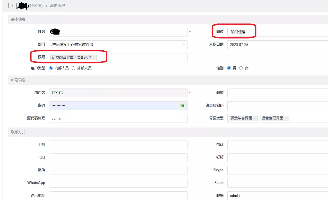328x200 pixels.
Task: Choose 女 as gender
Action: tap(241, 68)
